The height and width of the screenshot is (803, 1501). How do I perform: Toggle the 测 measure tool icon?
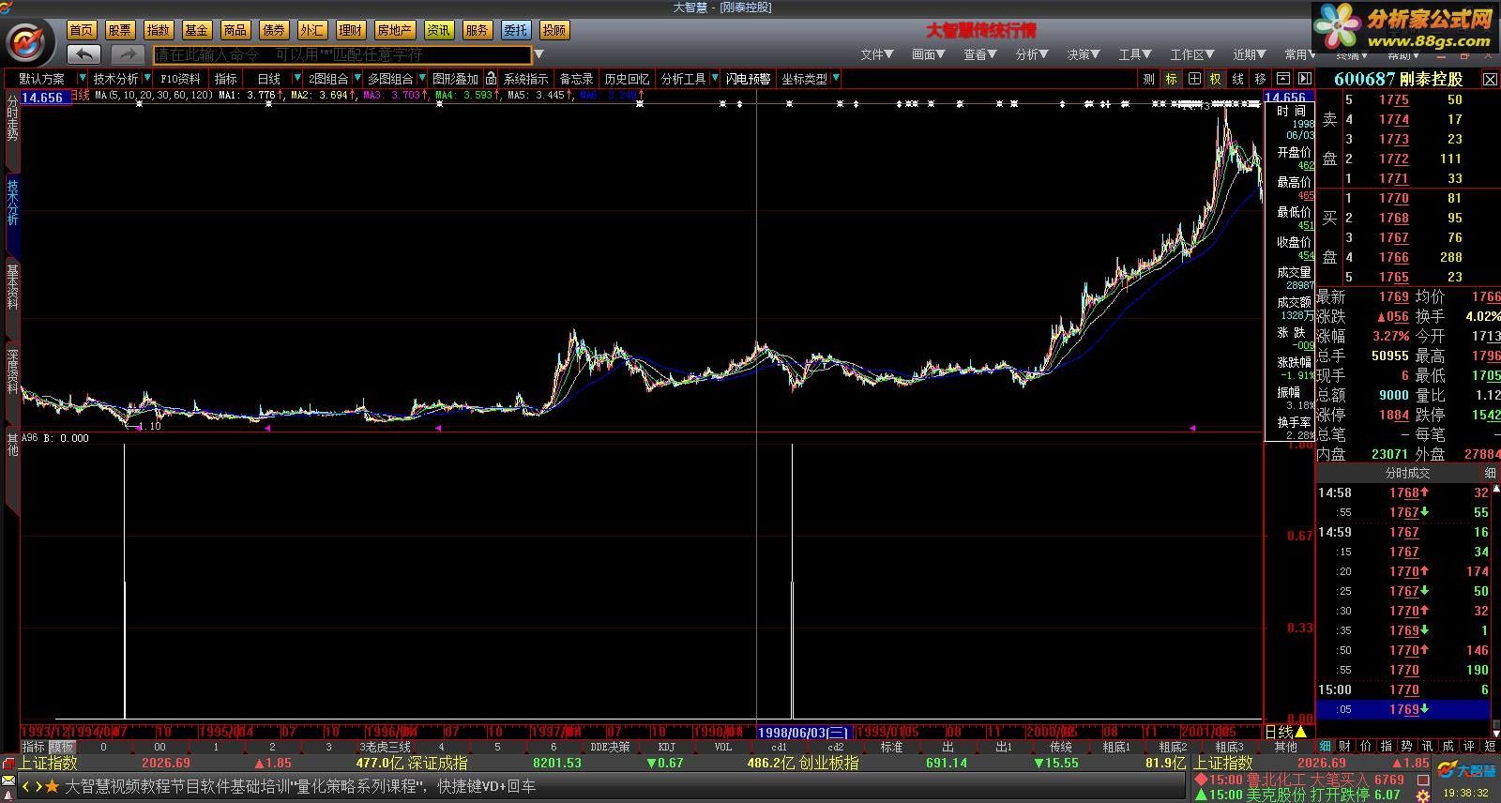[1149, 79]
